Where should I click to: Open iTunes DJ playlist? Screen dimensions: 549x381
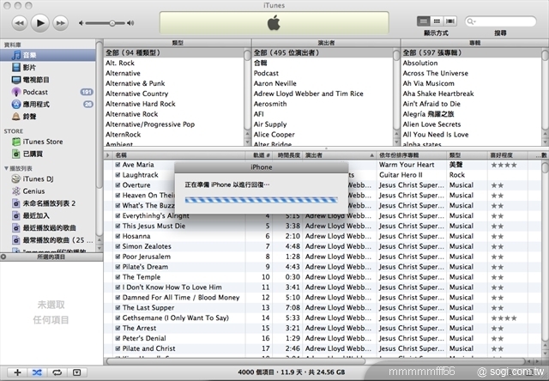click(48, 178)
